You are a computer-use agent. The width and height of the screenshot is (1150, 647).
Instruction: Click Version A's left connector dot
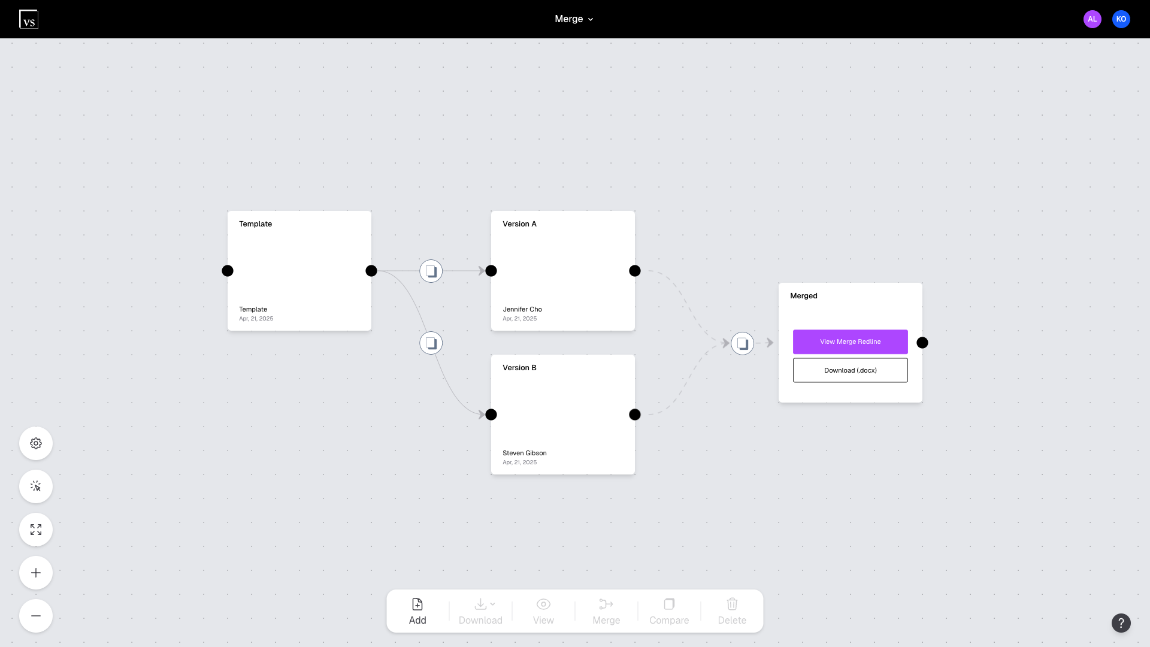click(x=491, y=271)
